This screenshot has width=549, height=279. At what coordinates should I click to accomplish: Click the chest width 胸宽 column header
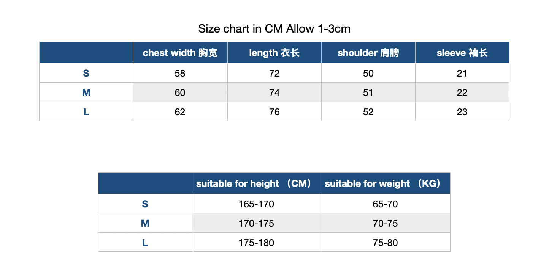(180, 53)
